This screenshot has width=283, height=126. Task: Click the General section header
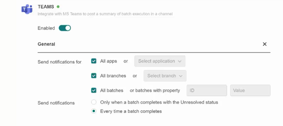(46, 44)
